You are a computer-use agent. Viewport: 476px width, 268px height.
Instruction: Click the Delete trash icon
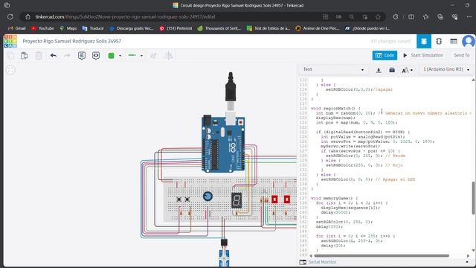[39, 56]
